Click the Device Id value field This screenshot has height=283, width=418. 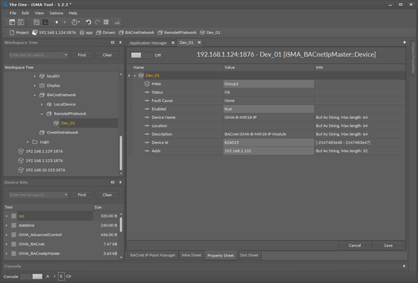tap(268, 143)
